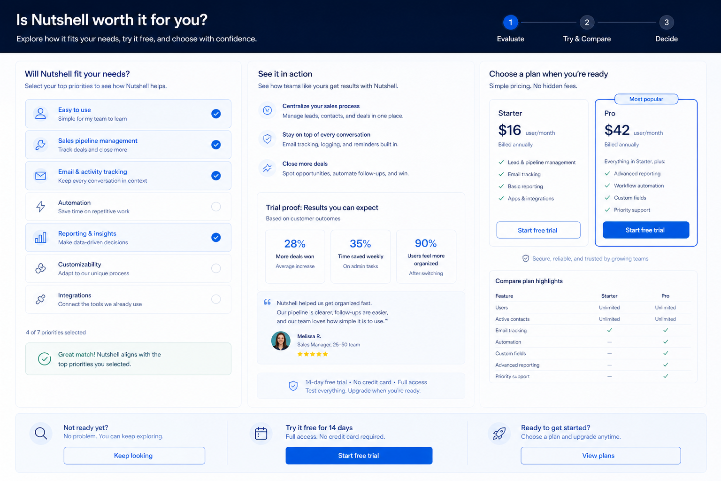The width and height of the screenshot is (721, 481).
Task: Click the "Custom fields" row in compare table
Action: point(593,354)
